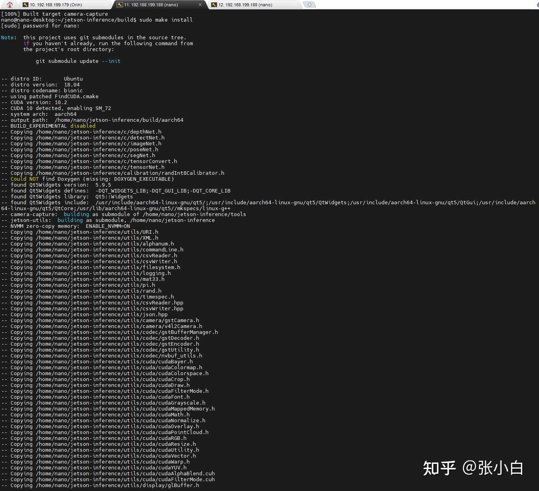Click 'CUDA 10 detected, enabling SM_72' line
Image resolution: width=539 pixels, height=491 pixels.
[56, 108]
